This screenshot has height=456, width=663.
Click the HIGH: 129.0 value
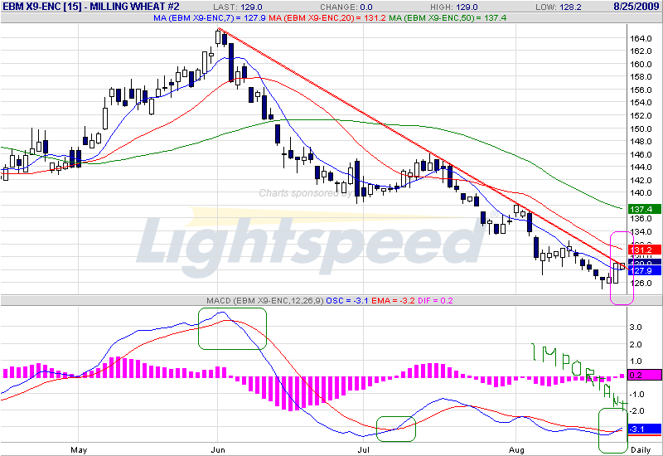click(x=453, y=7)
